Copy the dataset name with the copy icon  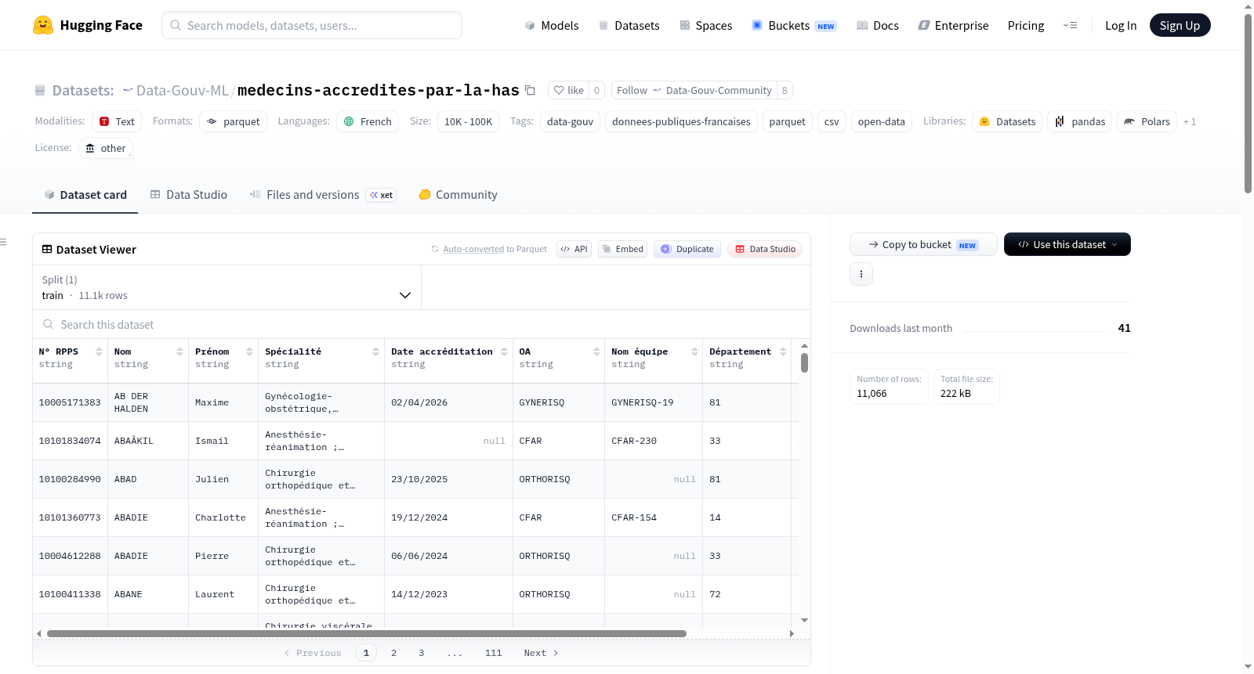[530, 90]
